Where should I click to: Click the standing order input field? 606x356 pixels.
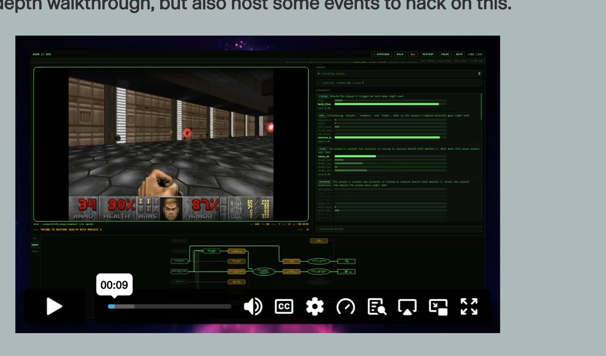coord(399,73)
